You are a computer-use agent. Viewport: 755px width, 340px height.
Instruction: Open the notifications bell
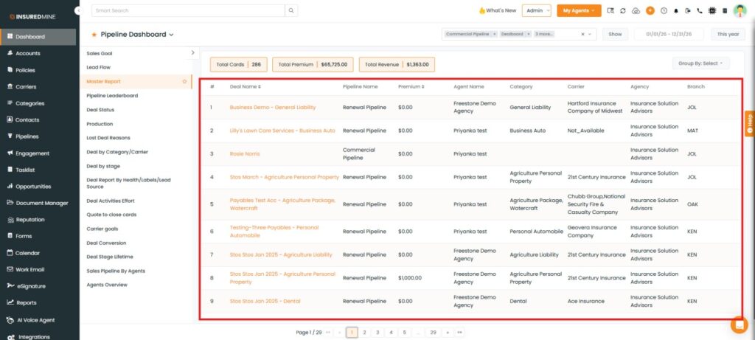click(676, 10)
